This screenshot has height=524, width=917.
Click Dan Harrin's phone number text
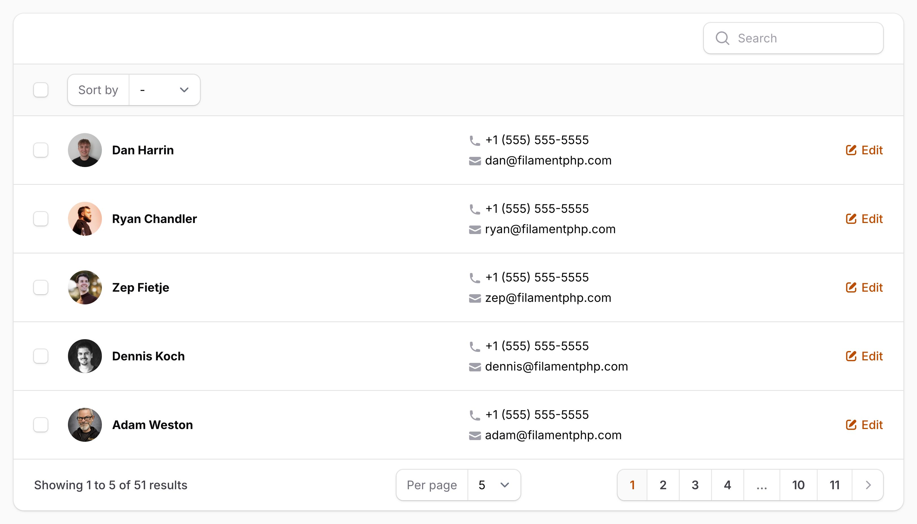[537, 140]
